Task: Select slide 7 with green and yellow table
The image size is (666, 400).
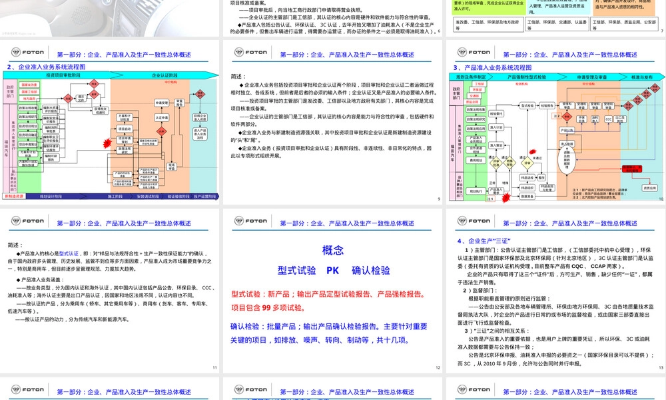Action: pos(555,18)
